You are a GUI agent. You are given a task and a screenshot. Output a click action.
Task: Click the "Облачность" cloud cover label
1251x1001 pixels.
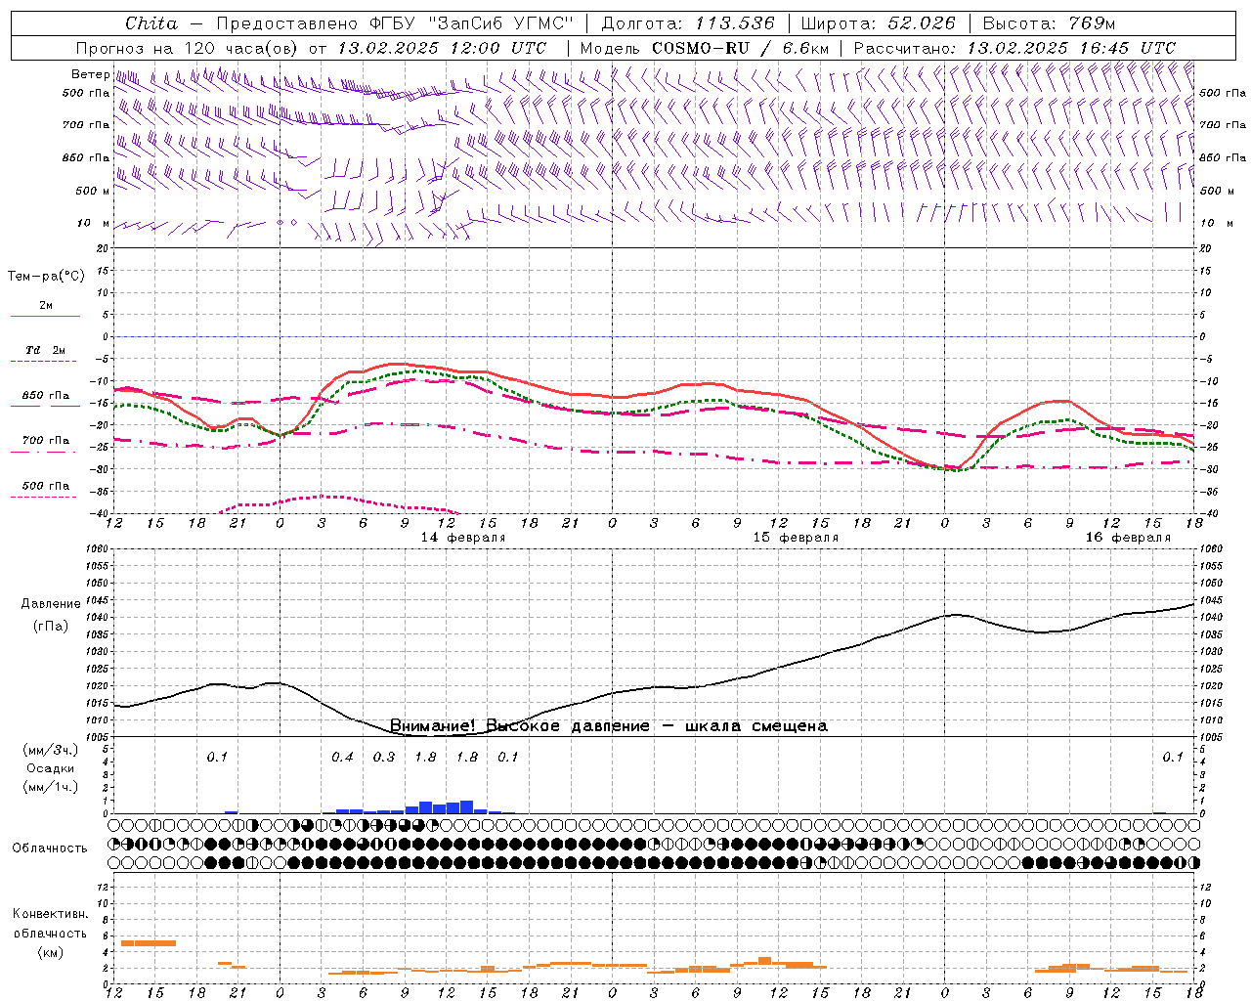coord(50,849)
